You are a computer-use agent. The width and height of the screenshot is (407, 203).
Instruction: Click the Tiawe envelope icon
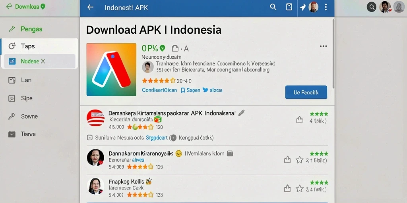click(12, 134)
